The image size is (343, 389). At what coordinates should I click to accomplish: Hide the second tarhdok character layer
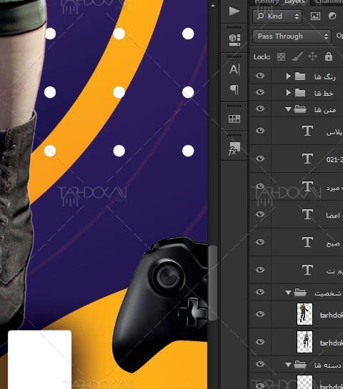260,342
